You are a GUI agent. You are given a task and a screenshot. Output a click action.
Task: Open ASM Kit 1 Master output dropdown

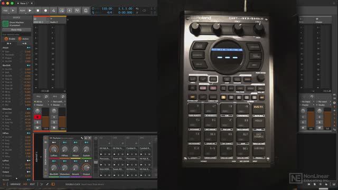pos(41,105)
